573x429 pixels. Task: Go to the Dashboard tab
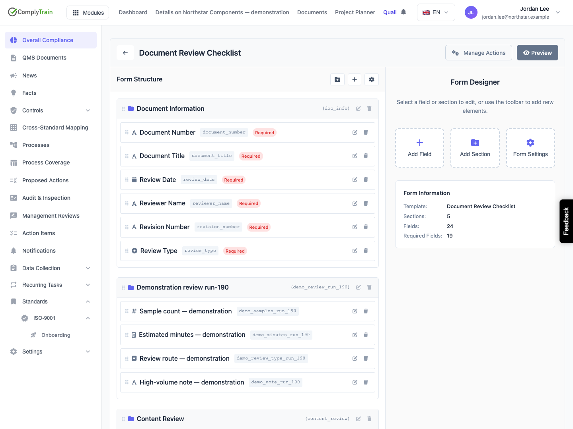pos(133,12)
